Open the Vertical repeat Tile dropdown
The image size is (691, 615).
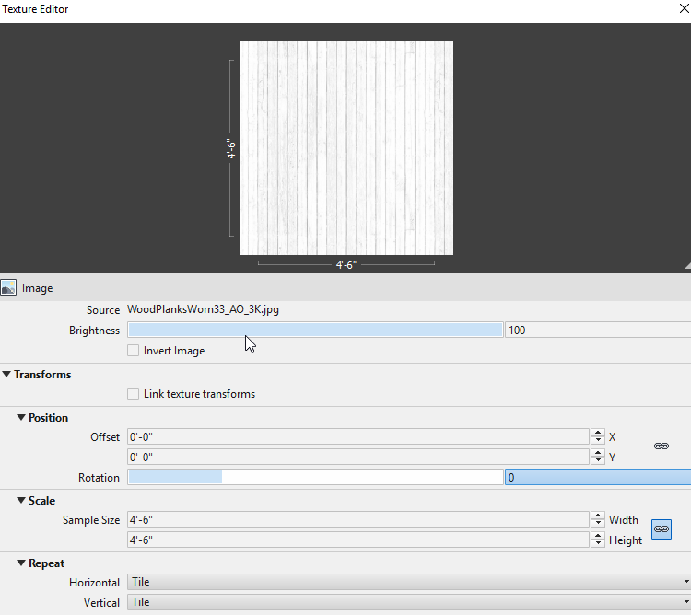tap(409, 602)
